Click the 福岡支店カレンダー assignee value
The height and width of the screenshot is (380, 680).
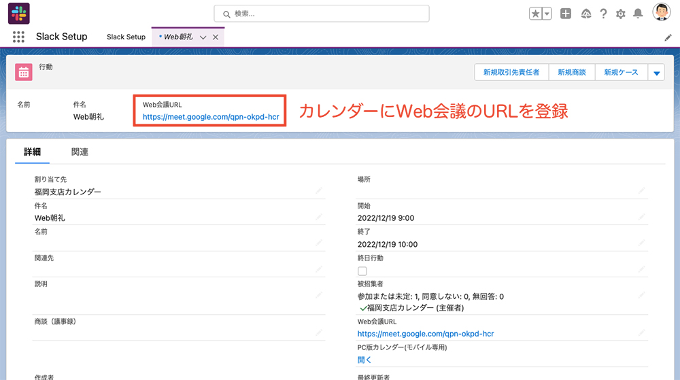tap(67, 192)
